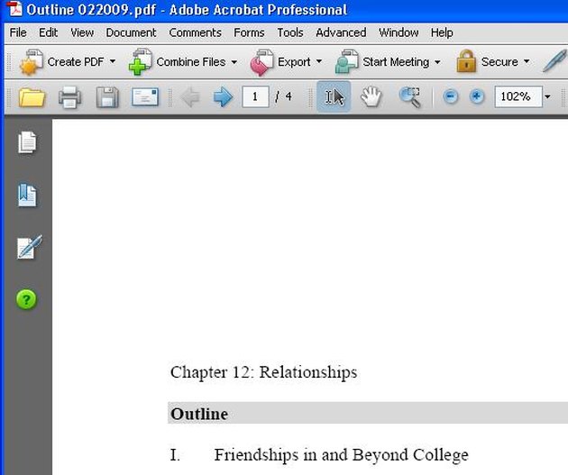Open a file with the folder icon
This screenshot has height=475, width=568.
(x=32, y=97)
